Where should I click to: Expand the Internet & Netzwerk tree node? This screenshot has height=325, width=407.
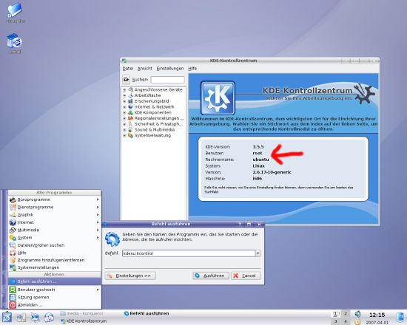[x=124, y=107]
